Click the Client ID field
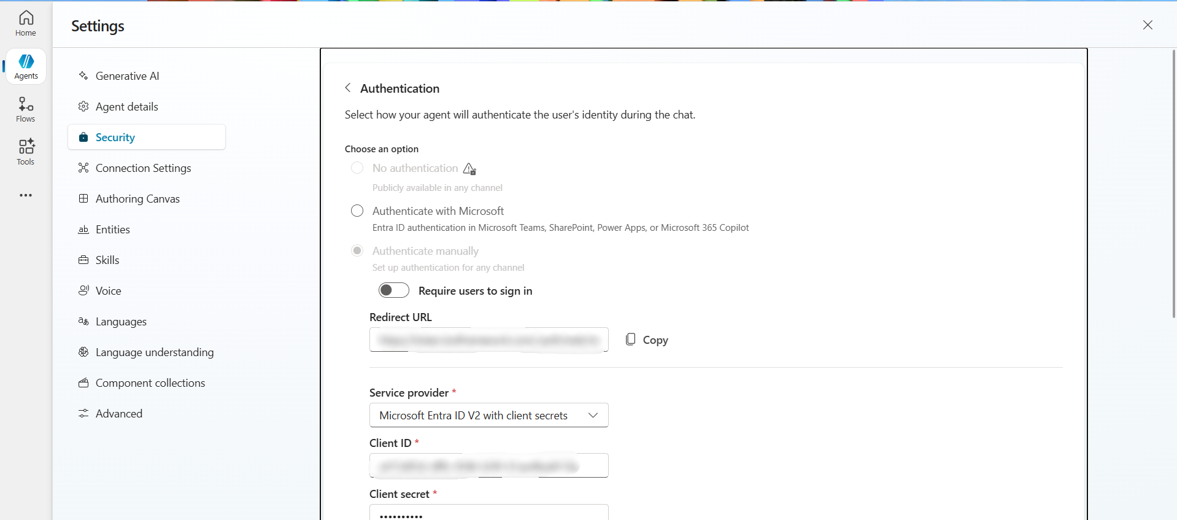The image size is (1177, 520). pos(489,465)
